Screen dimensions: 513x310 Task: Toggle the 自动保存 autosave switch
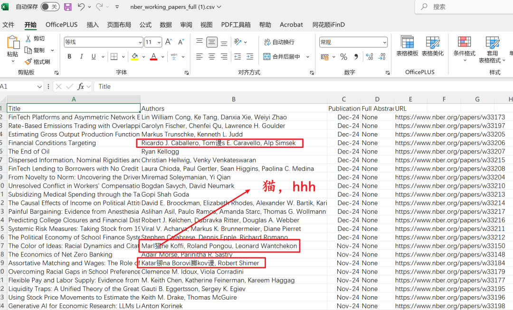[x=50, y=7]
